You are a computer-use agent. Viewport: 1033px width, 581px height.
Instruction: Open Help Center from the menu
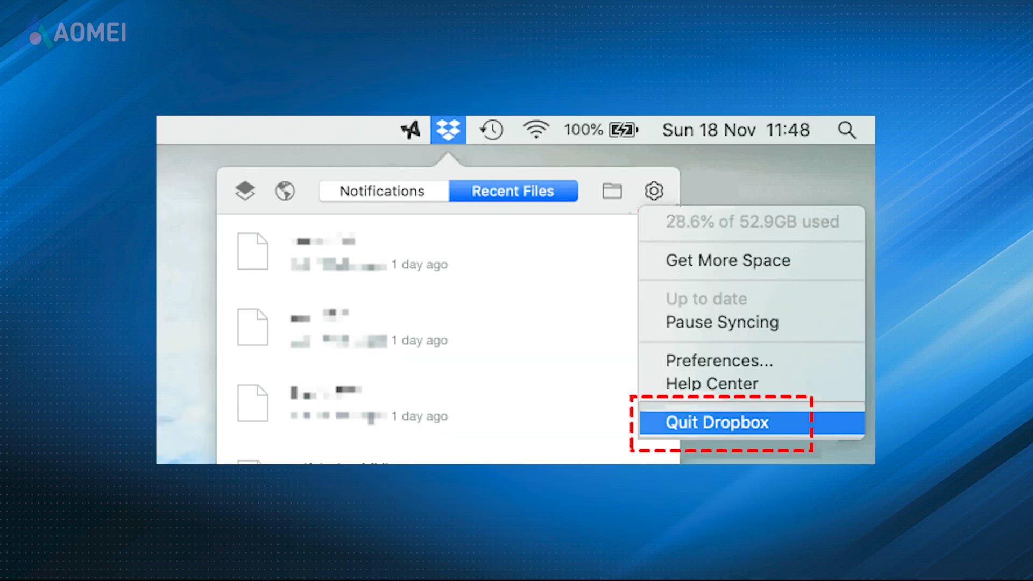coord(752,384)
